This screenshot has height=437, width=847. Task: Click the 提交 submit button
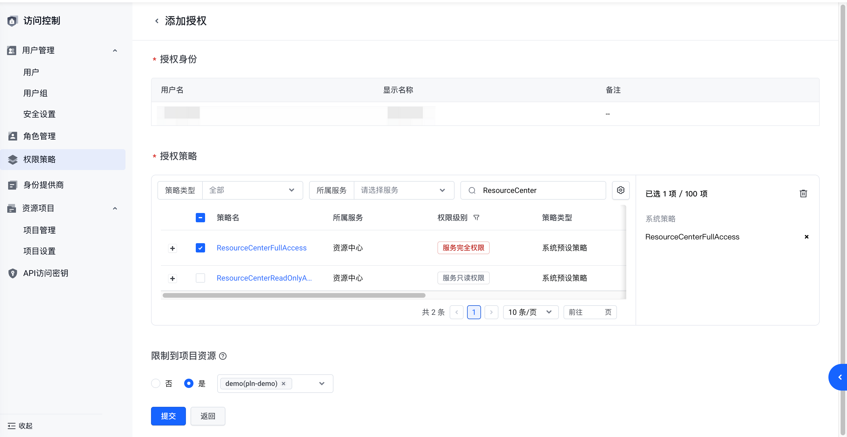(168, 416)
